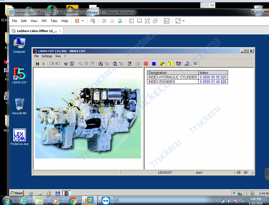
Task: Start search by designation (A magnifier)
Action: click(101, 64)
